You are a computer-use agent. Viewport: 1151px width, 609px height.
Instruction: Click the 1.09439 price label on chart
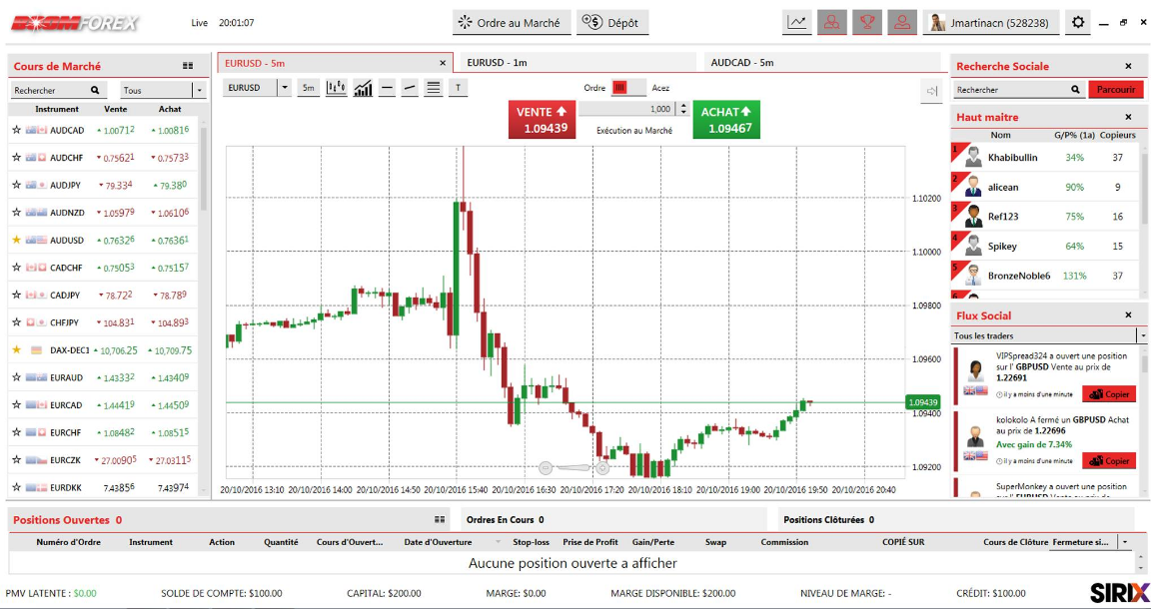[x=923, y=402]
